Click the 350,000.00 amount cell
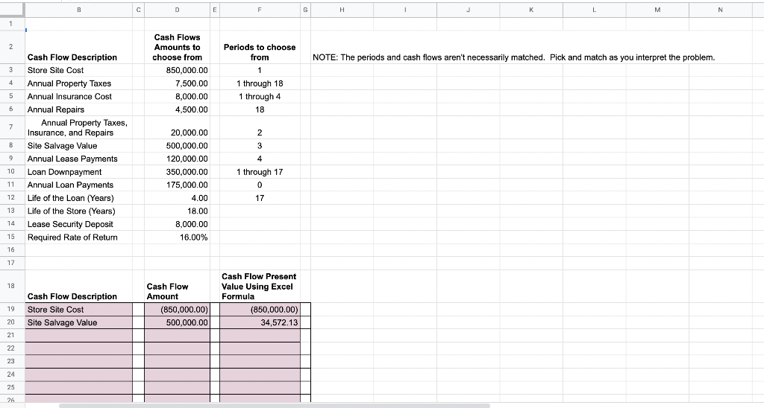 click(178, 172)
